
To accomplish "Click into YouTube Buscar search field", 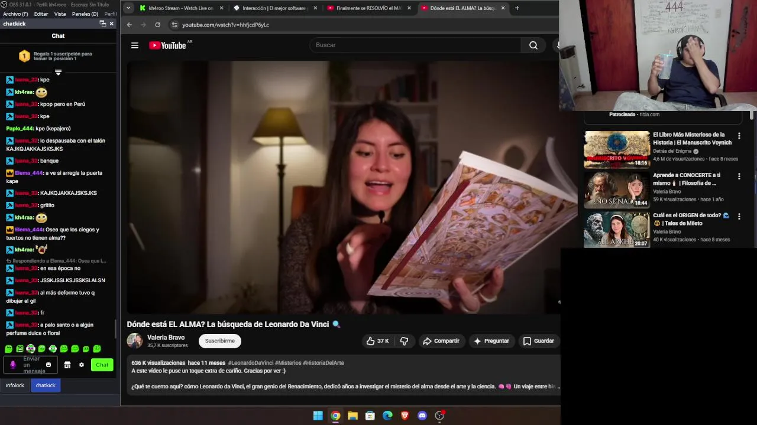I will pyautogui.click(x=415, y=45).
